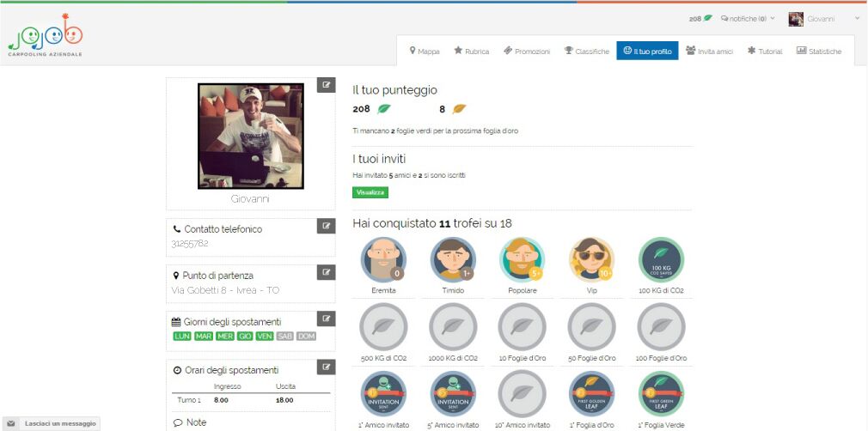The width and height of the screenshot is (868, 431).
Task: Toggle the MER day badge
Action: (x=225, y=337)
